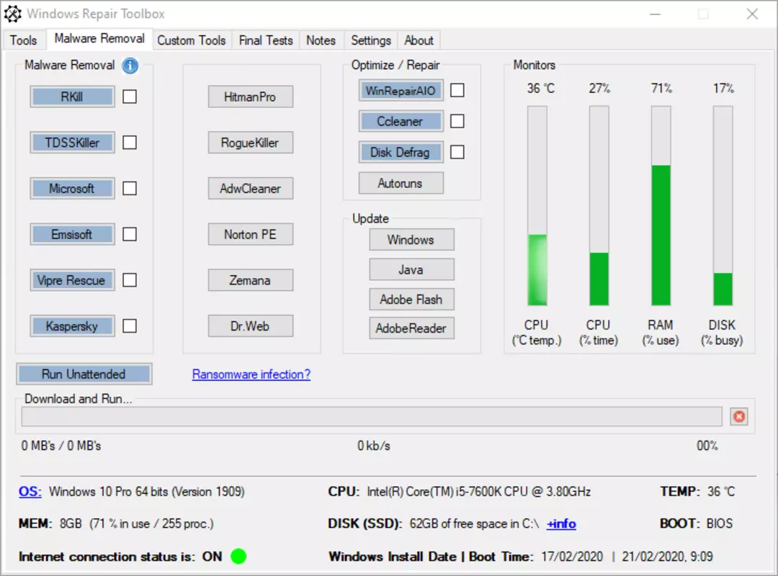Run TDSSKiller

tap(73, 143)
